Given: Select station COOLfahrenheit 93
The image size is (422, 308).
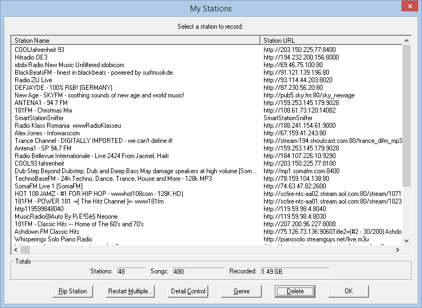Looking at the screenshot, I should pyautogui.click(x=39, y=50).
